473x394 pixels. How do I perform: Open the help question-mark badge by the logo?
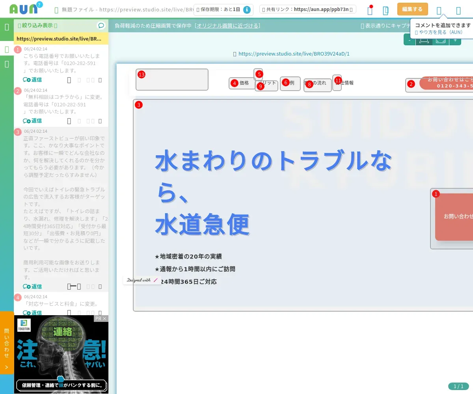pos(39,5)
